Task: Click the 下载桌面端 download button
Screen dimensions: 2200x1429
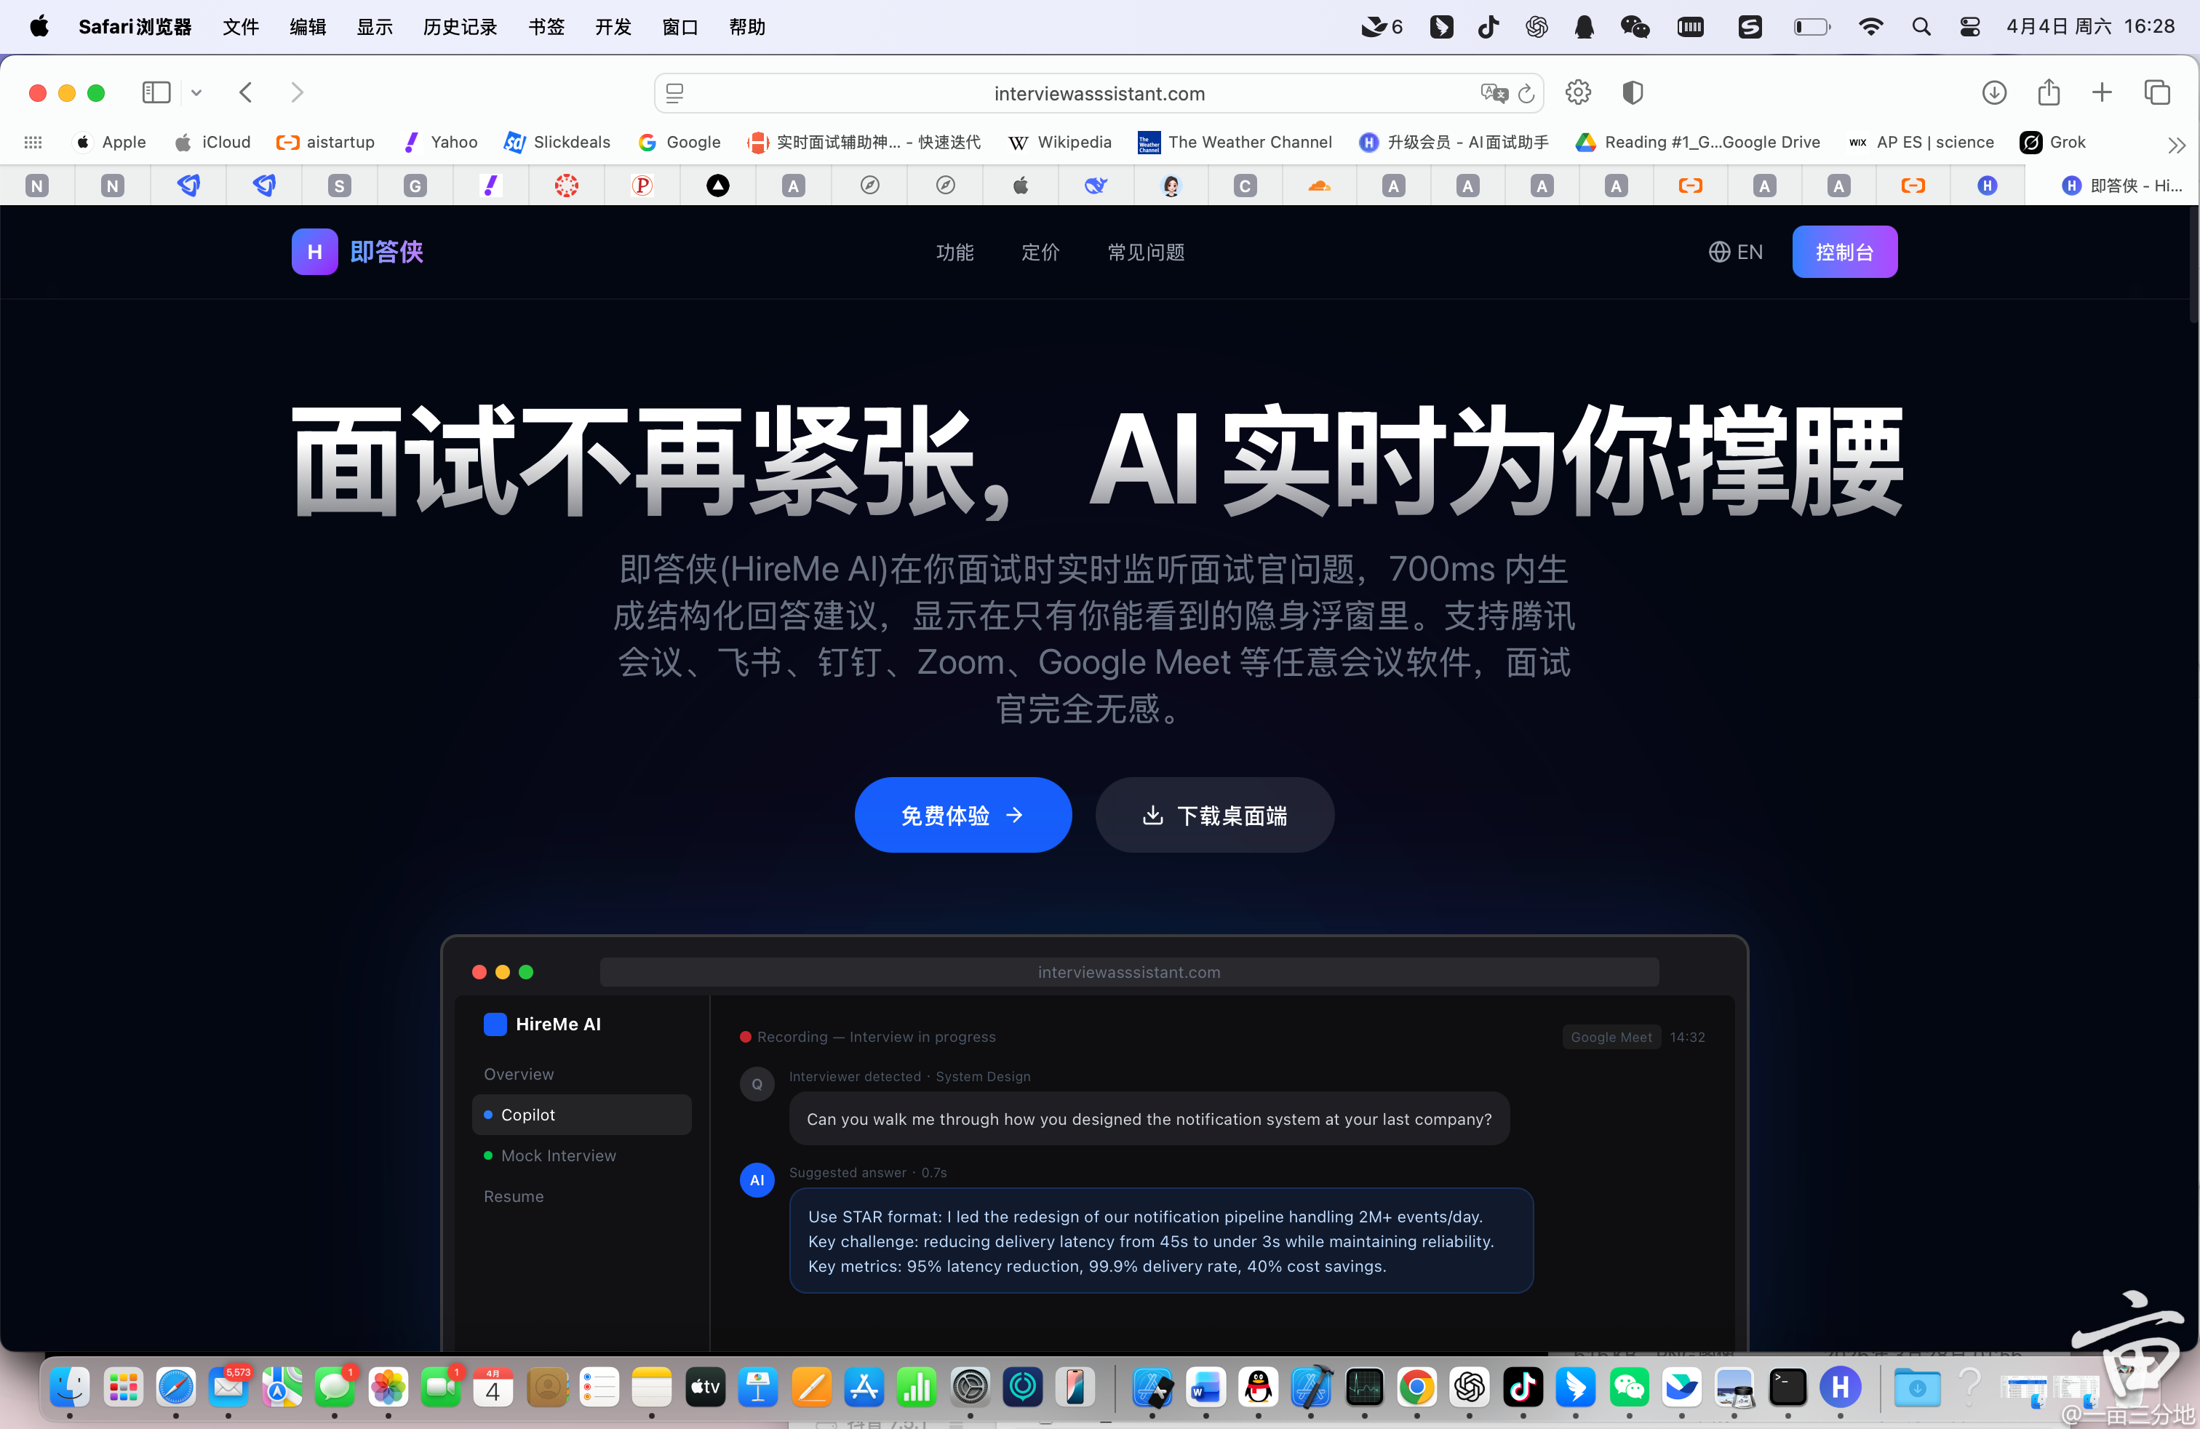Action: pos(1215,815)
